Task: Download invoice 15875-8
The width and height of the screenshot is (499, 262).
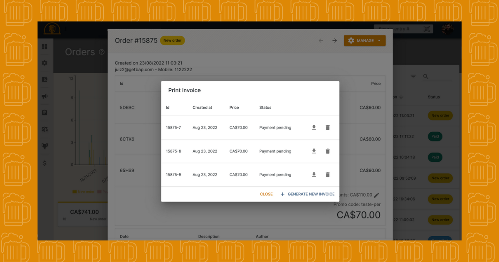Action: pyautogui.click(x=314, y=151)
